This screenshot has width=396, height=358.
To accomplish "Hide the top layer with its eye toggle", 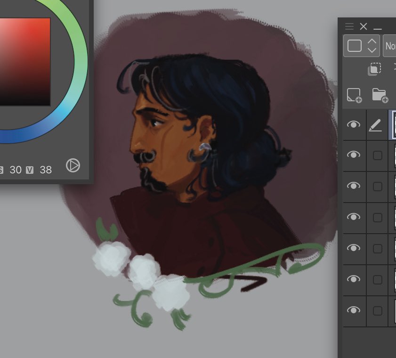I will (354, 124).
